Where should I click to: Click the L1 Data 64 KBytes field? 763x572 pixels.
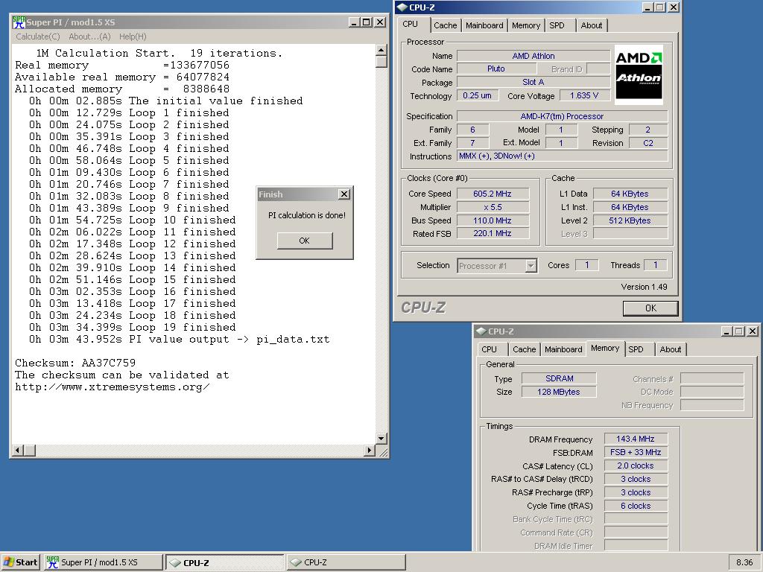pyautogui.click(x=630, y=194)
